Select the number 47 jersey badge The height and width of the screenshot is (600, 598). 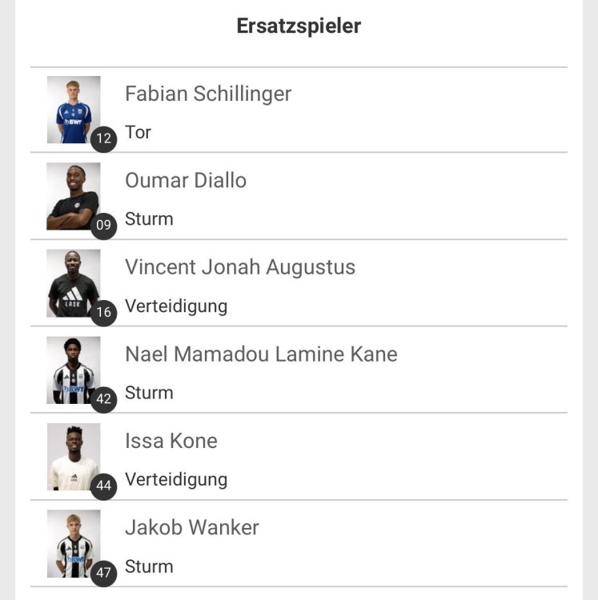[103, 573]
